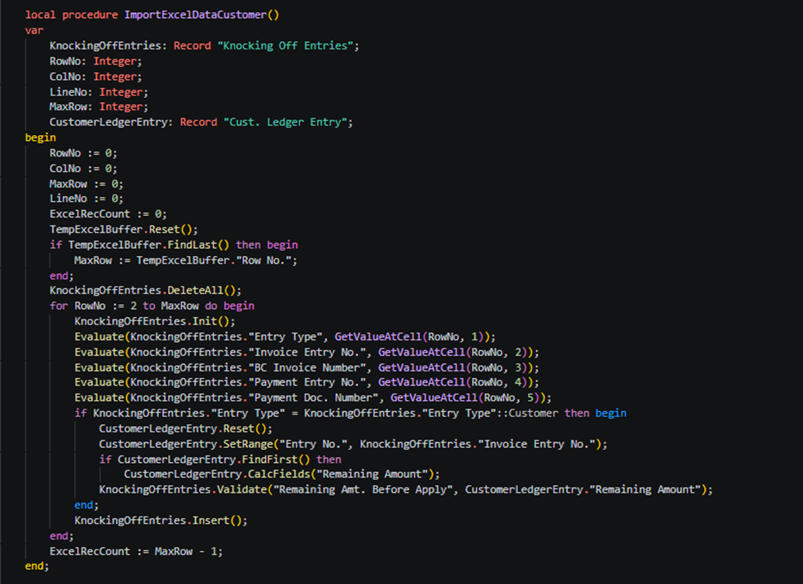This screenshot has height=584, width=803.
Task: Click the KnockingOffEntries.Init() call
Action: pyautogui.click(x=154, y=321)
